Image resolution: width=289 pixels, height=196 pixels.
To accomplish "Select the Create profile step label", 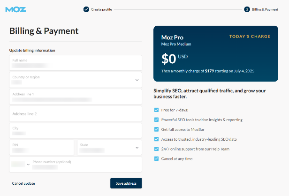I will [x=101, y=9].
